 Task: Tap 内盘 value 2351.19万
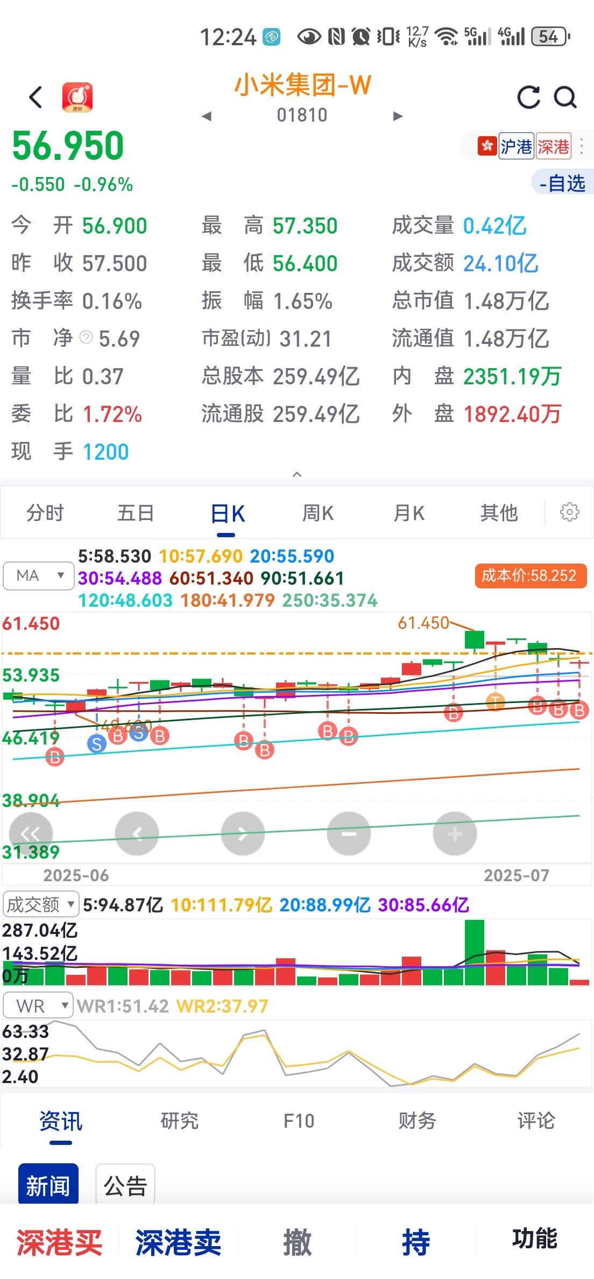pos(512,376)
